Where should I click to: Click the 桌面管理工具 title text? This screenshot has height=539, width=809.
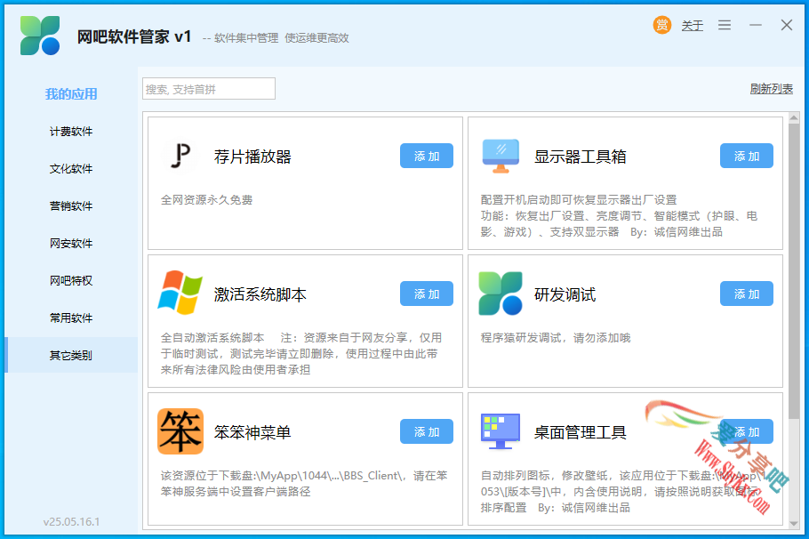click(x=581, y=432)
